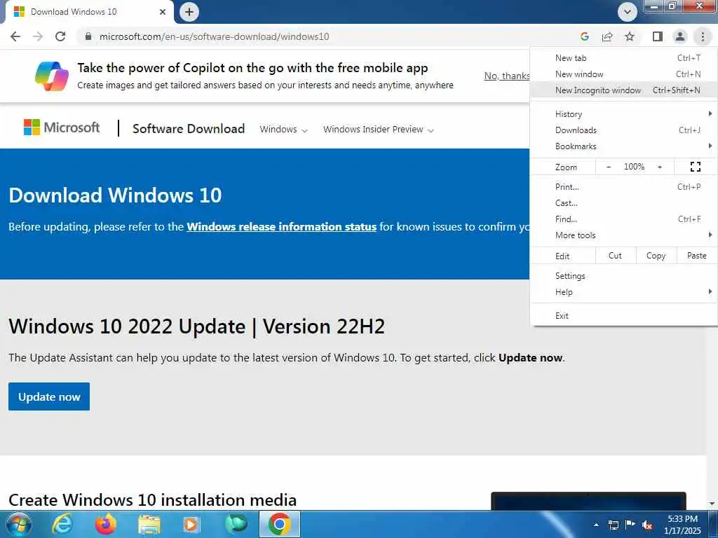
Task: Click the No, thanks link
Action: pos(507,76)
